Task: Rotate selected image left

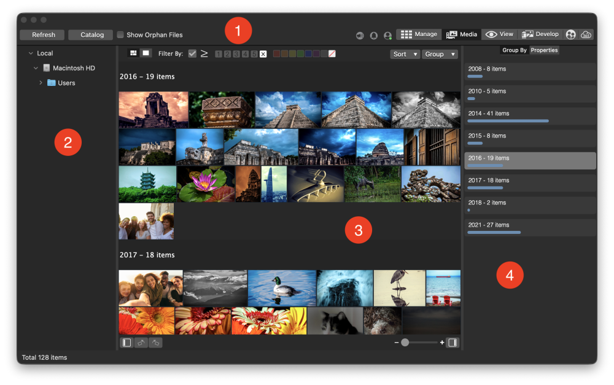Action: (141, 343)
